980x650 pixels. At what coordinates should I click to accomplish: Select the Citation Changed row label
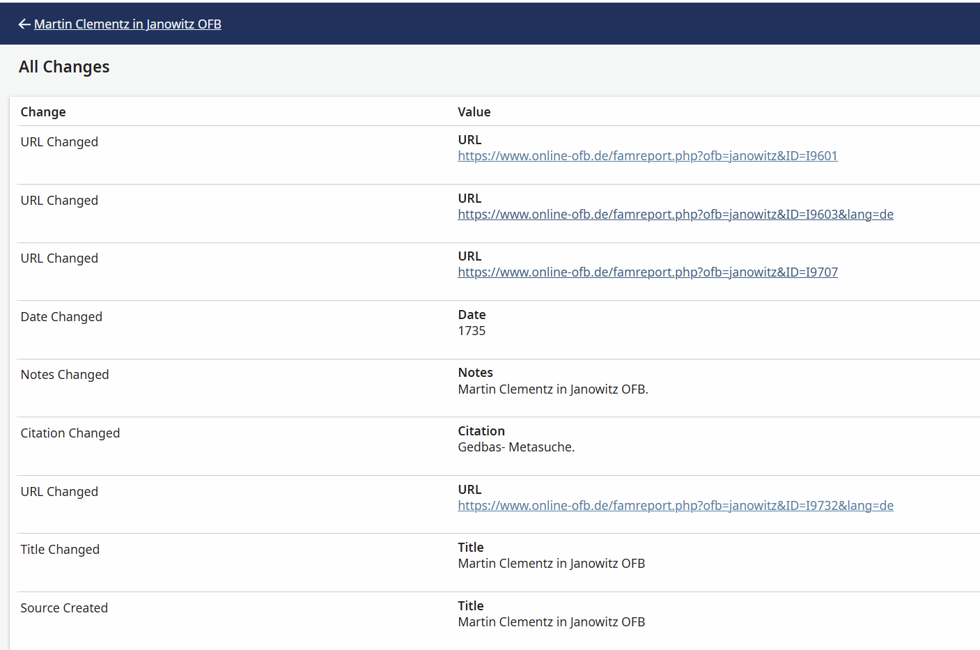coord(70,433)
